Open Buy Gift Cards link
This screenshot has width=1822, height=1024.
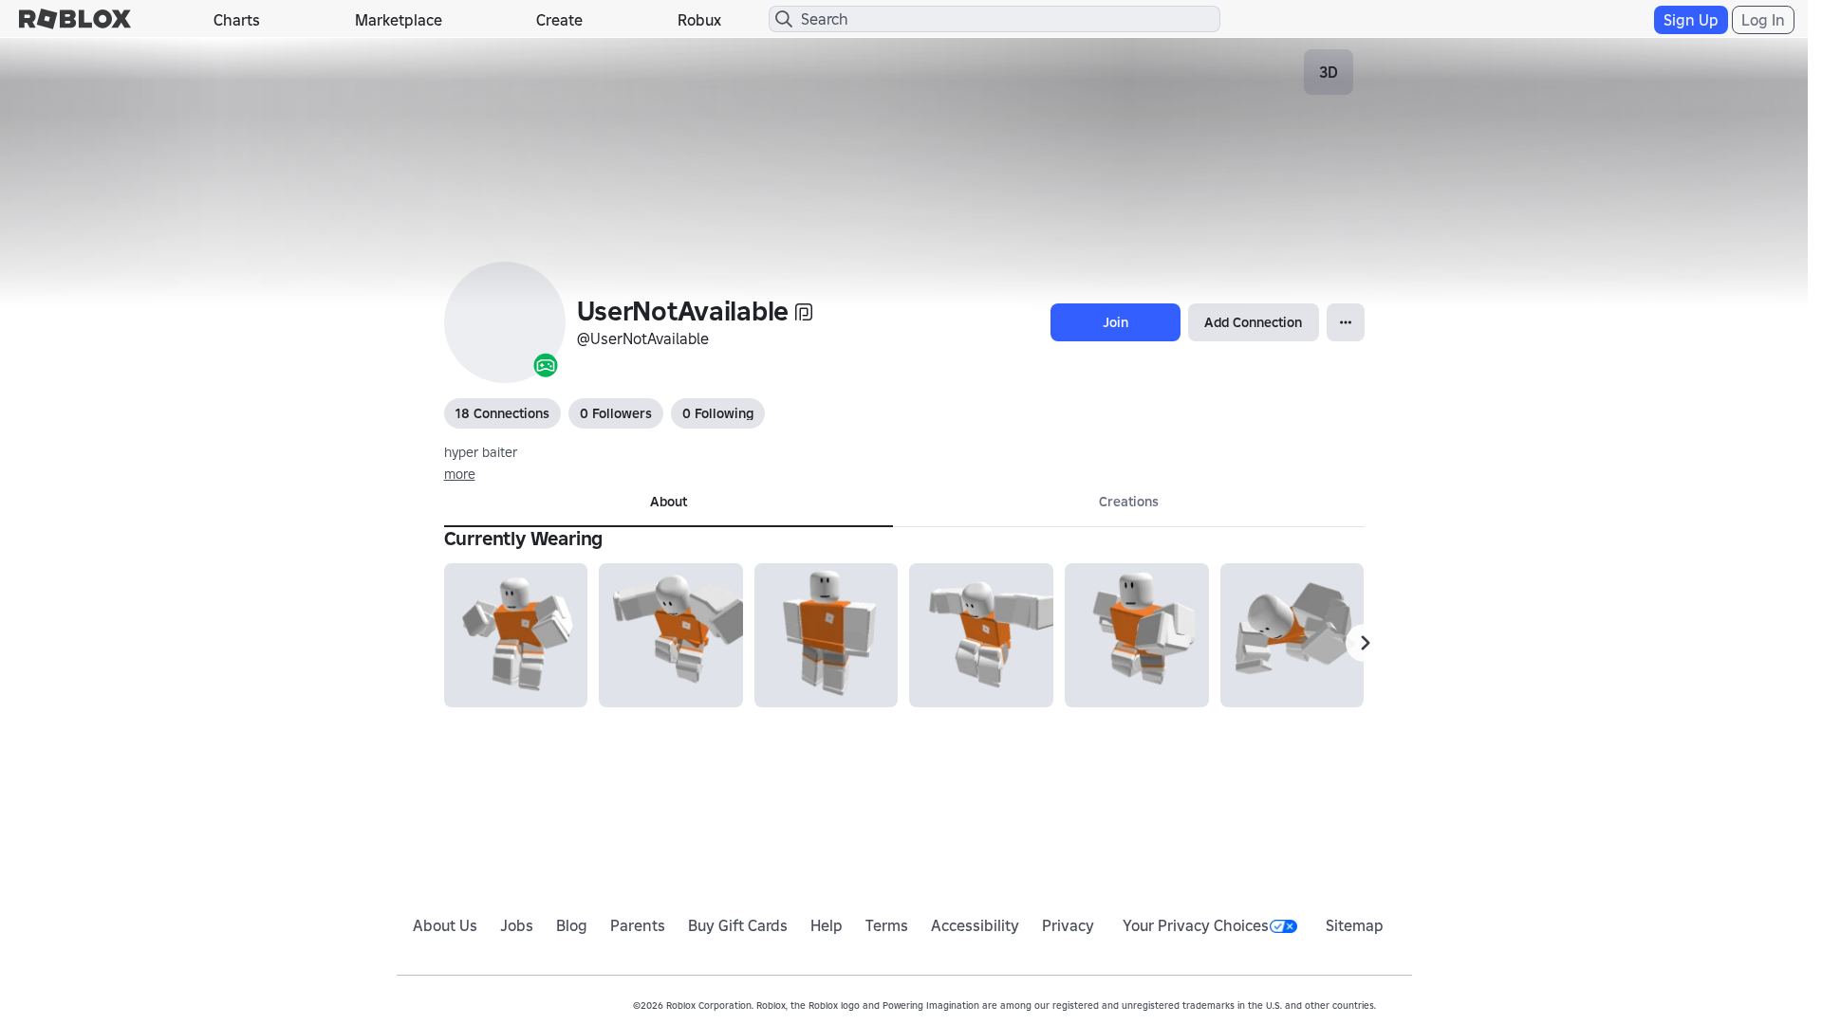tap(737, 925)
